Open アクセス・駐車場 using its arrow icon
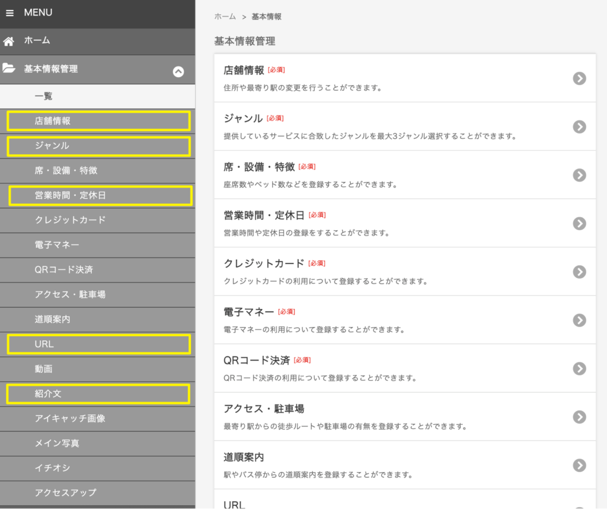Screen dimensions: 607x525 coord(579,417)
